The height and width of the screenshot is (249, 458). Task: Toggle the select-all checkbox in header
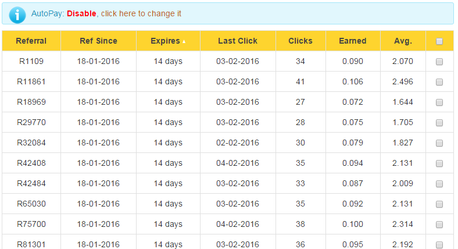coord(439,41)
